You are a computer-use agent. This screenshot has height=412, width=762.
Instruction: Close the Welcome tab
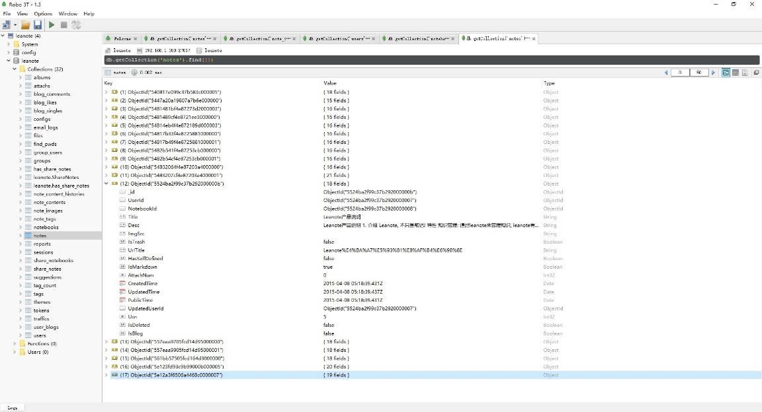(x=135, y=39)
